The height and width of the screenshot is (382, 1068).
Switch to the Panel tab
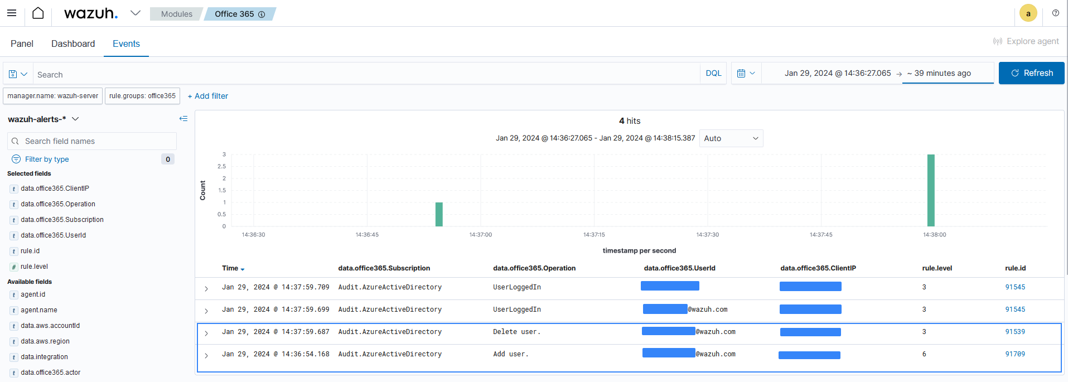pos(22,43)
